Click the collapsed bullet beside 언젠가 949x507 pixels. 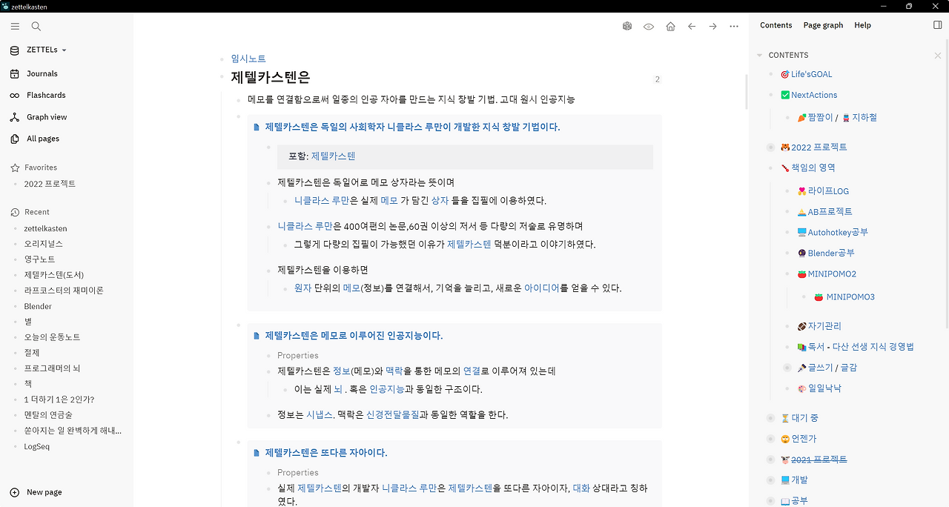click(770, 439)
